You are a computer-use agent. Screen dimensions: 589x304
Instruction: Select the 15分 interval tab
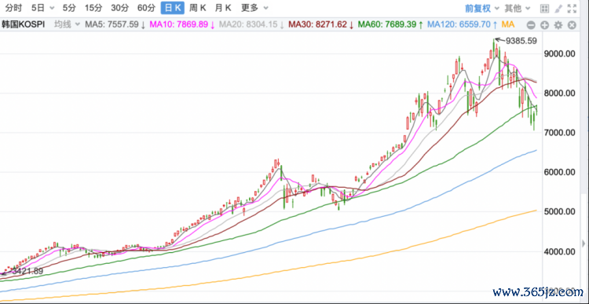click(93, 8)
